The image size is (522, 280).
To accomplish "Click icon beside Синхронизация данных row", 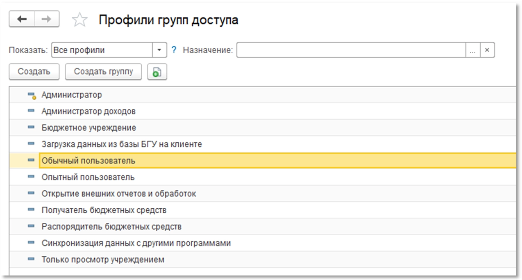I will point(31,243).
